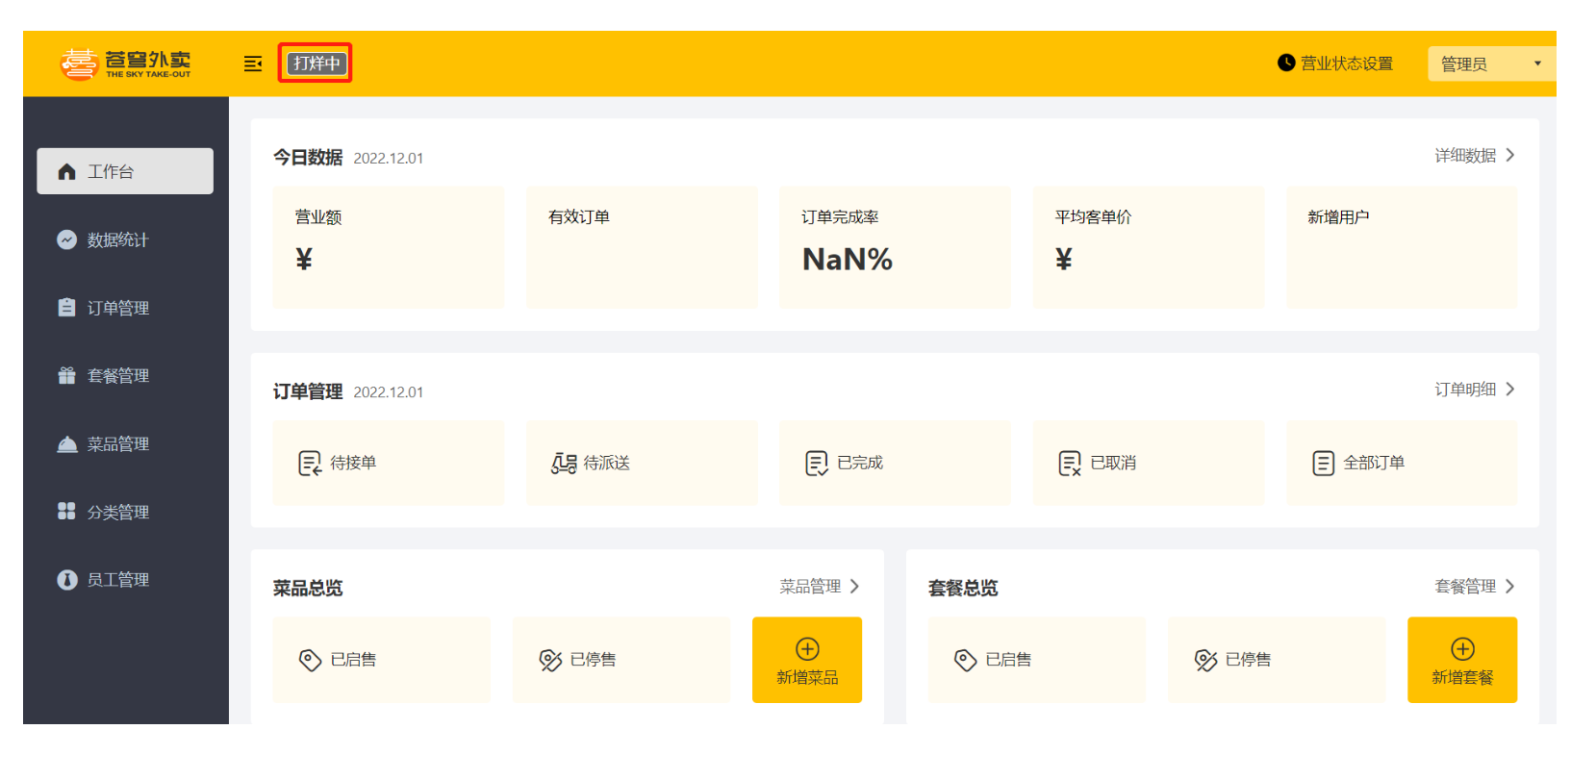Click chevron next to 菜品总览's 菜品管理
This screenshot has height=780, width=1596.
[854, 586]
